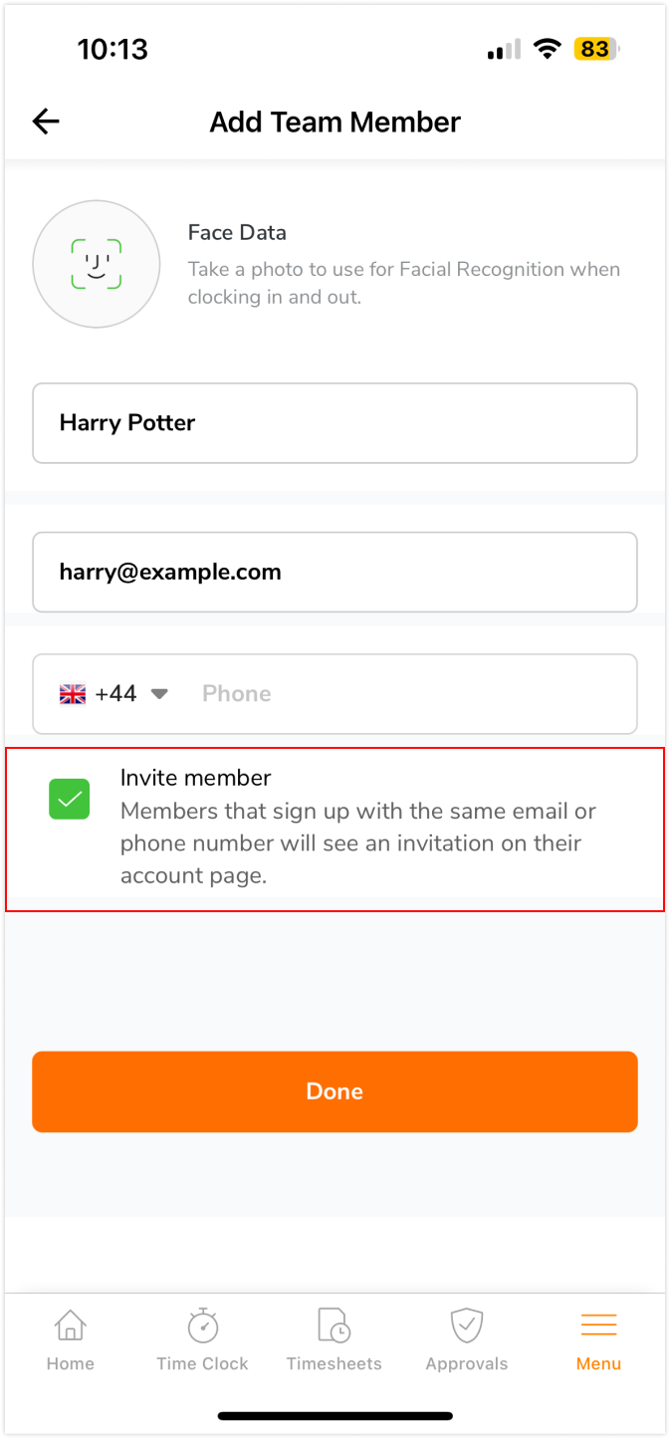The height and width of the screenshot is (1439, 670).
Task: Expand the country code dropdown arrow
Action: 159,694
